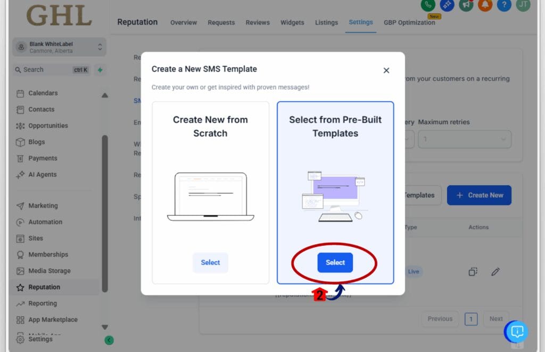Select Contacts from the left sidebar

coord(41,109)
